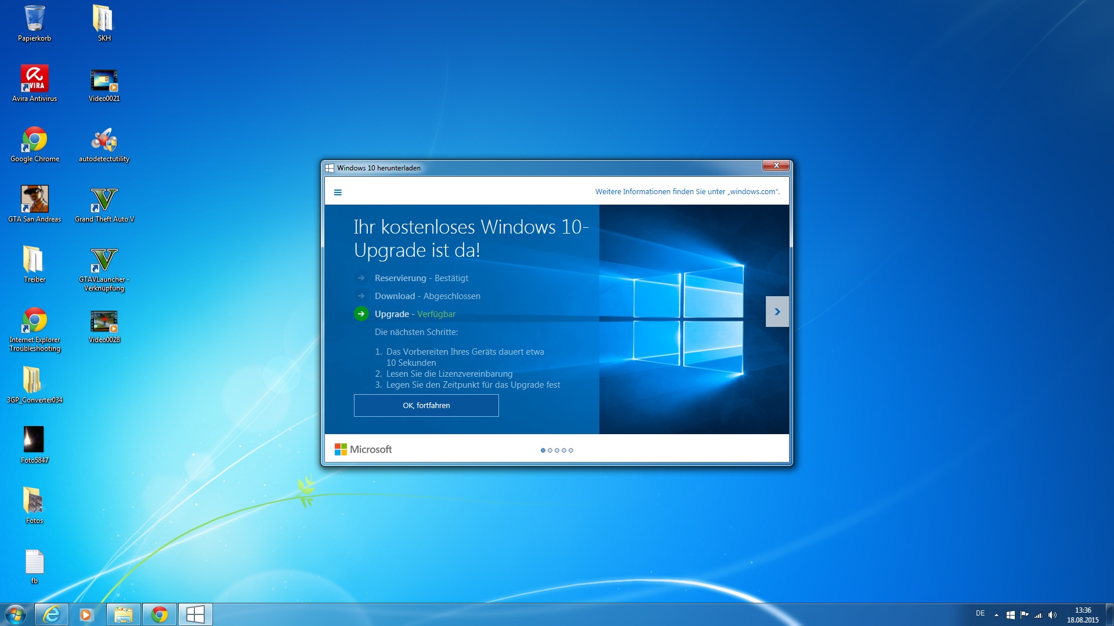
Task: Select the third page indicator dot
Action: point(557,450)
